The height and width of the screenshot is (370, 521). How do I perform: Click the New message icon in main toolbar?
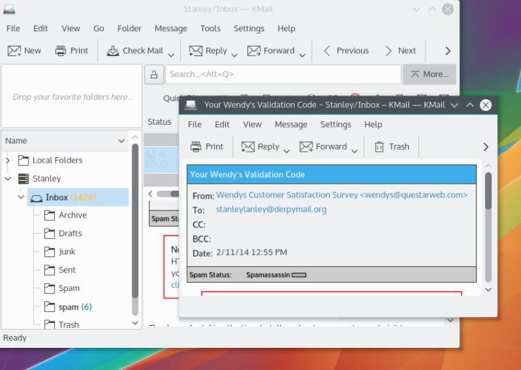(14, 51)
